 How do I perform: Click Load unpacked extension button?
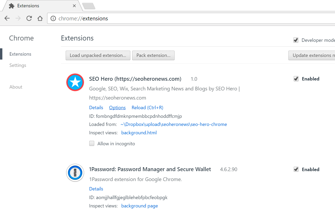(x=98, y=55)
